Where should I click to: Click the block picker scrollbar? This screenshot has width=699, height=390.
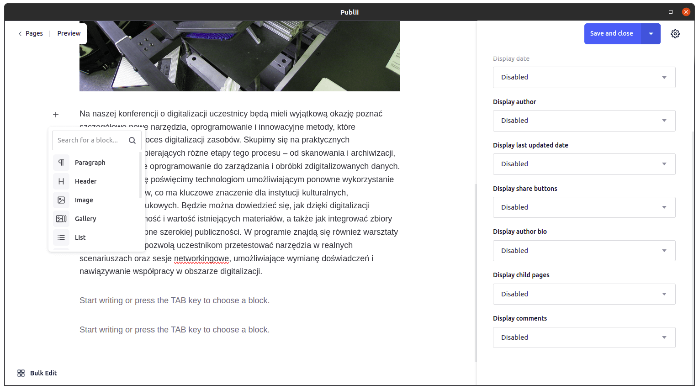coord(140,175)
